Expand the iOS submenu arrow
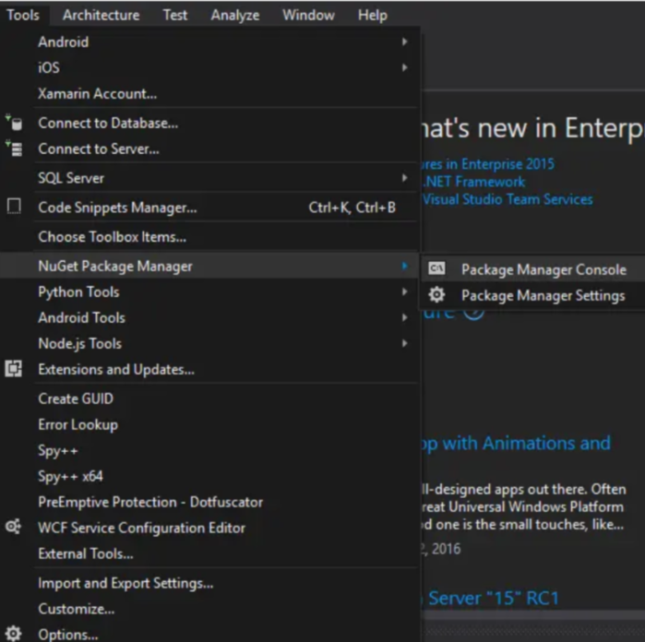Screen dimensions: 645x642 [404, 67]
